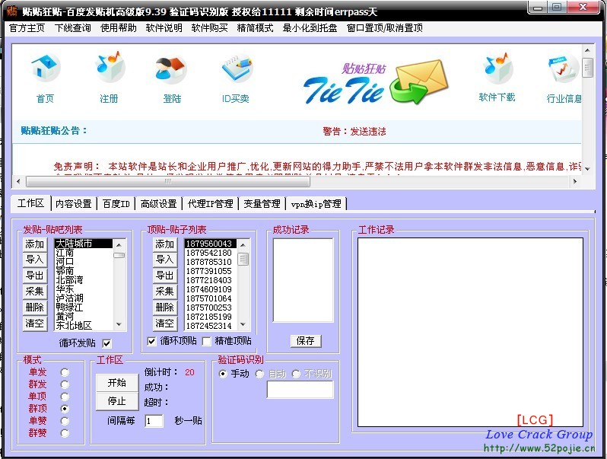Select 1879542180 in 贴子列表
This screenshot has height=459, width=607.
pyautogui.click(x=209, y=253)
